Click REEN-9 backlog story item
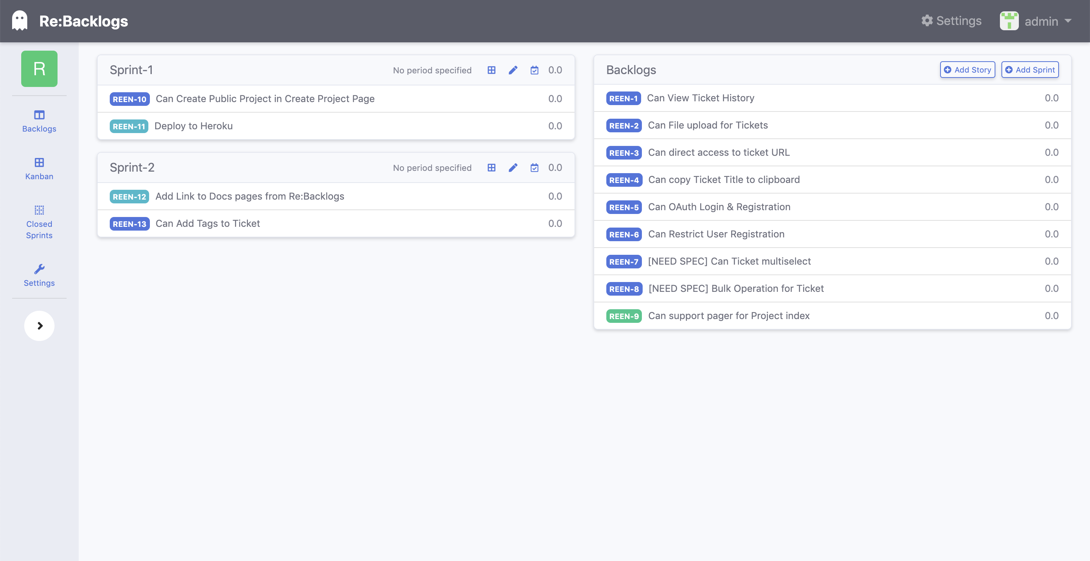The image size is (1090, 561). click(x=832, y=316)
